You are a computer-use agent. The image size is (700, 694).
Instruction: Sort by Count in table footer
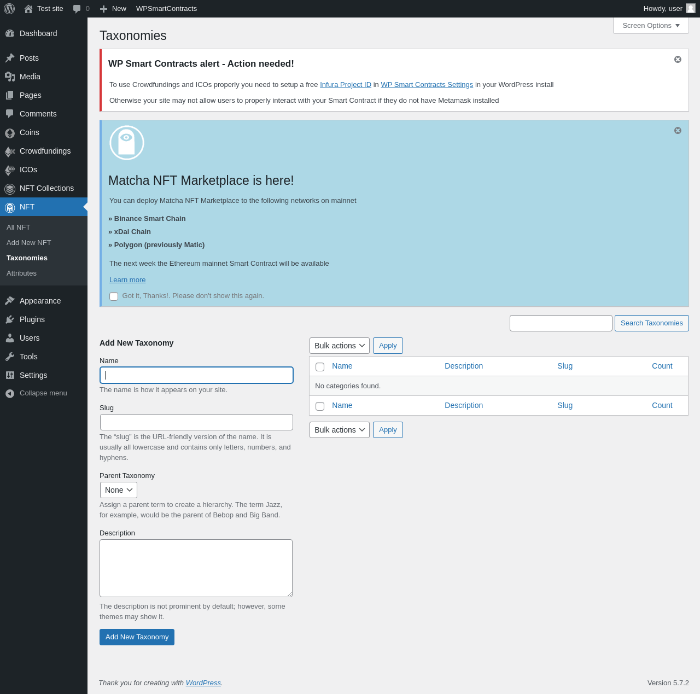coord(662,405)
